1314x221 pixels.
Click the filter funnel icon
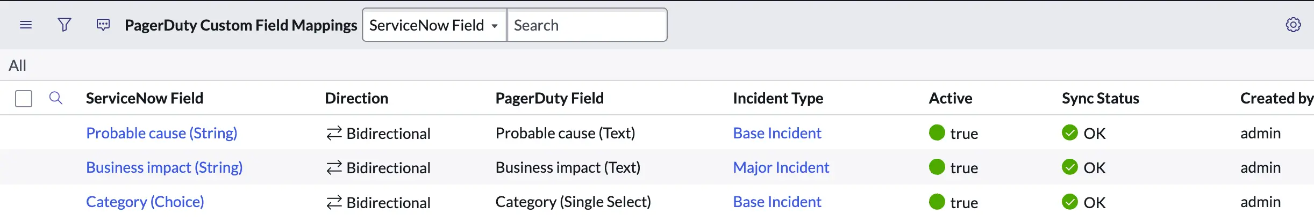pos(65,25)
